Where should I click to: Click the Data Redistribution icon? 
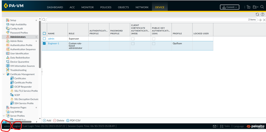(8, 58)
